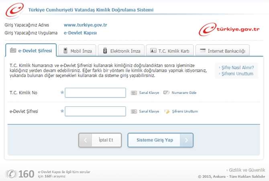The height and width of the screenshot is (181, 269).
Task: Click the T.C. Kimlik No label
Action: pyautogui.click(x=23, y=93)
